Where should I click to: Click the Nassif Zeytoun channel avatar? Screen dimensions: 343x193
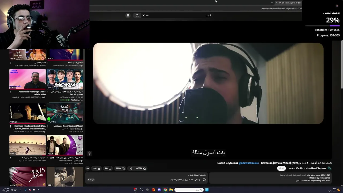tap(329, 168)
